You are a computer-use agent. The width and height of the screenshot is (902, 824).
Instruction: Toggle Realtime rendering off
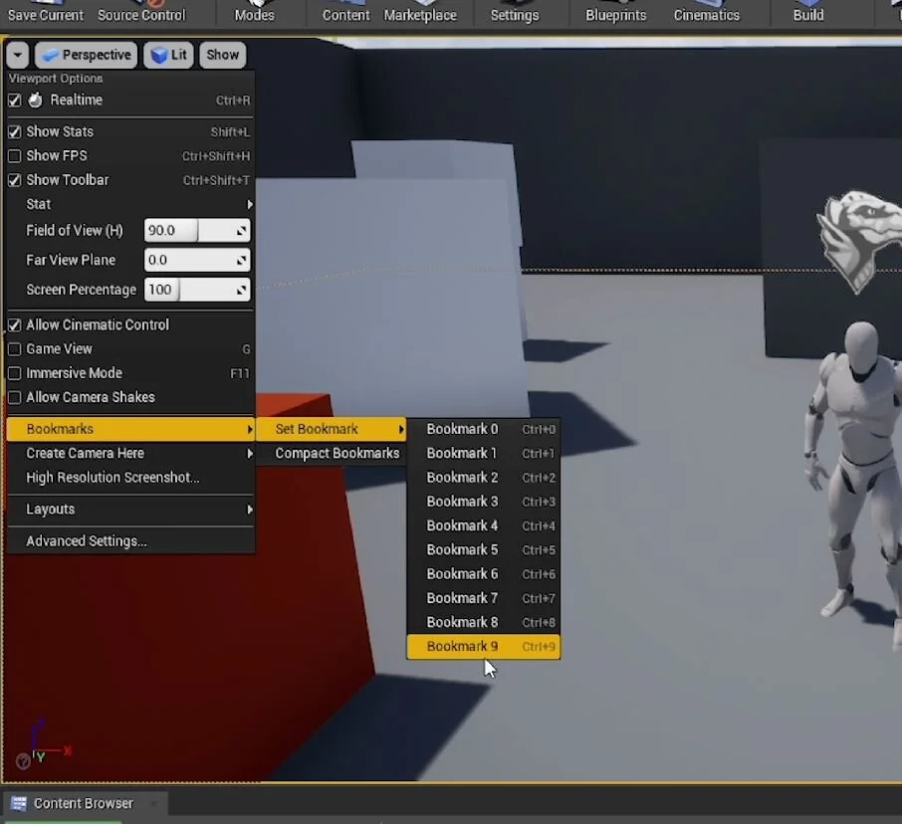14,100
